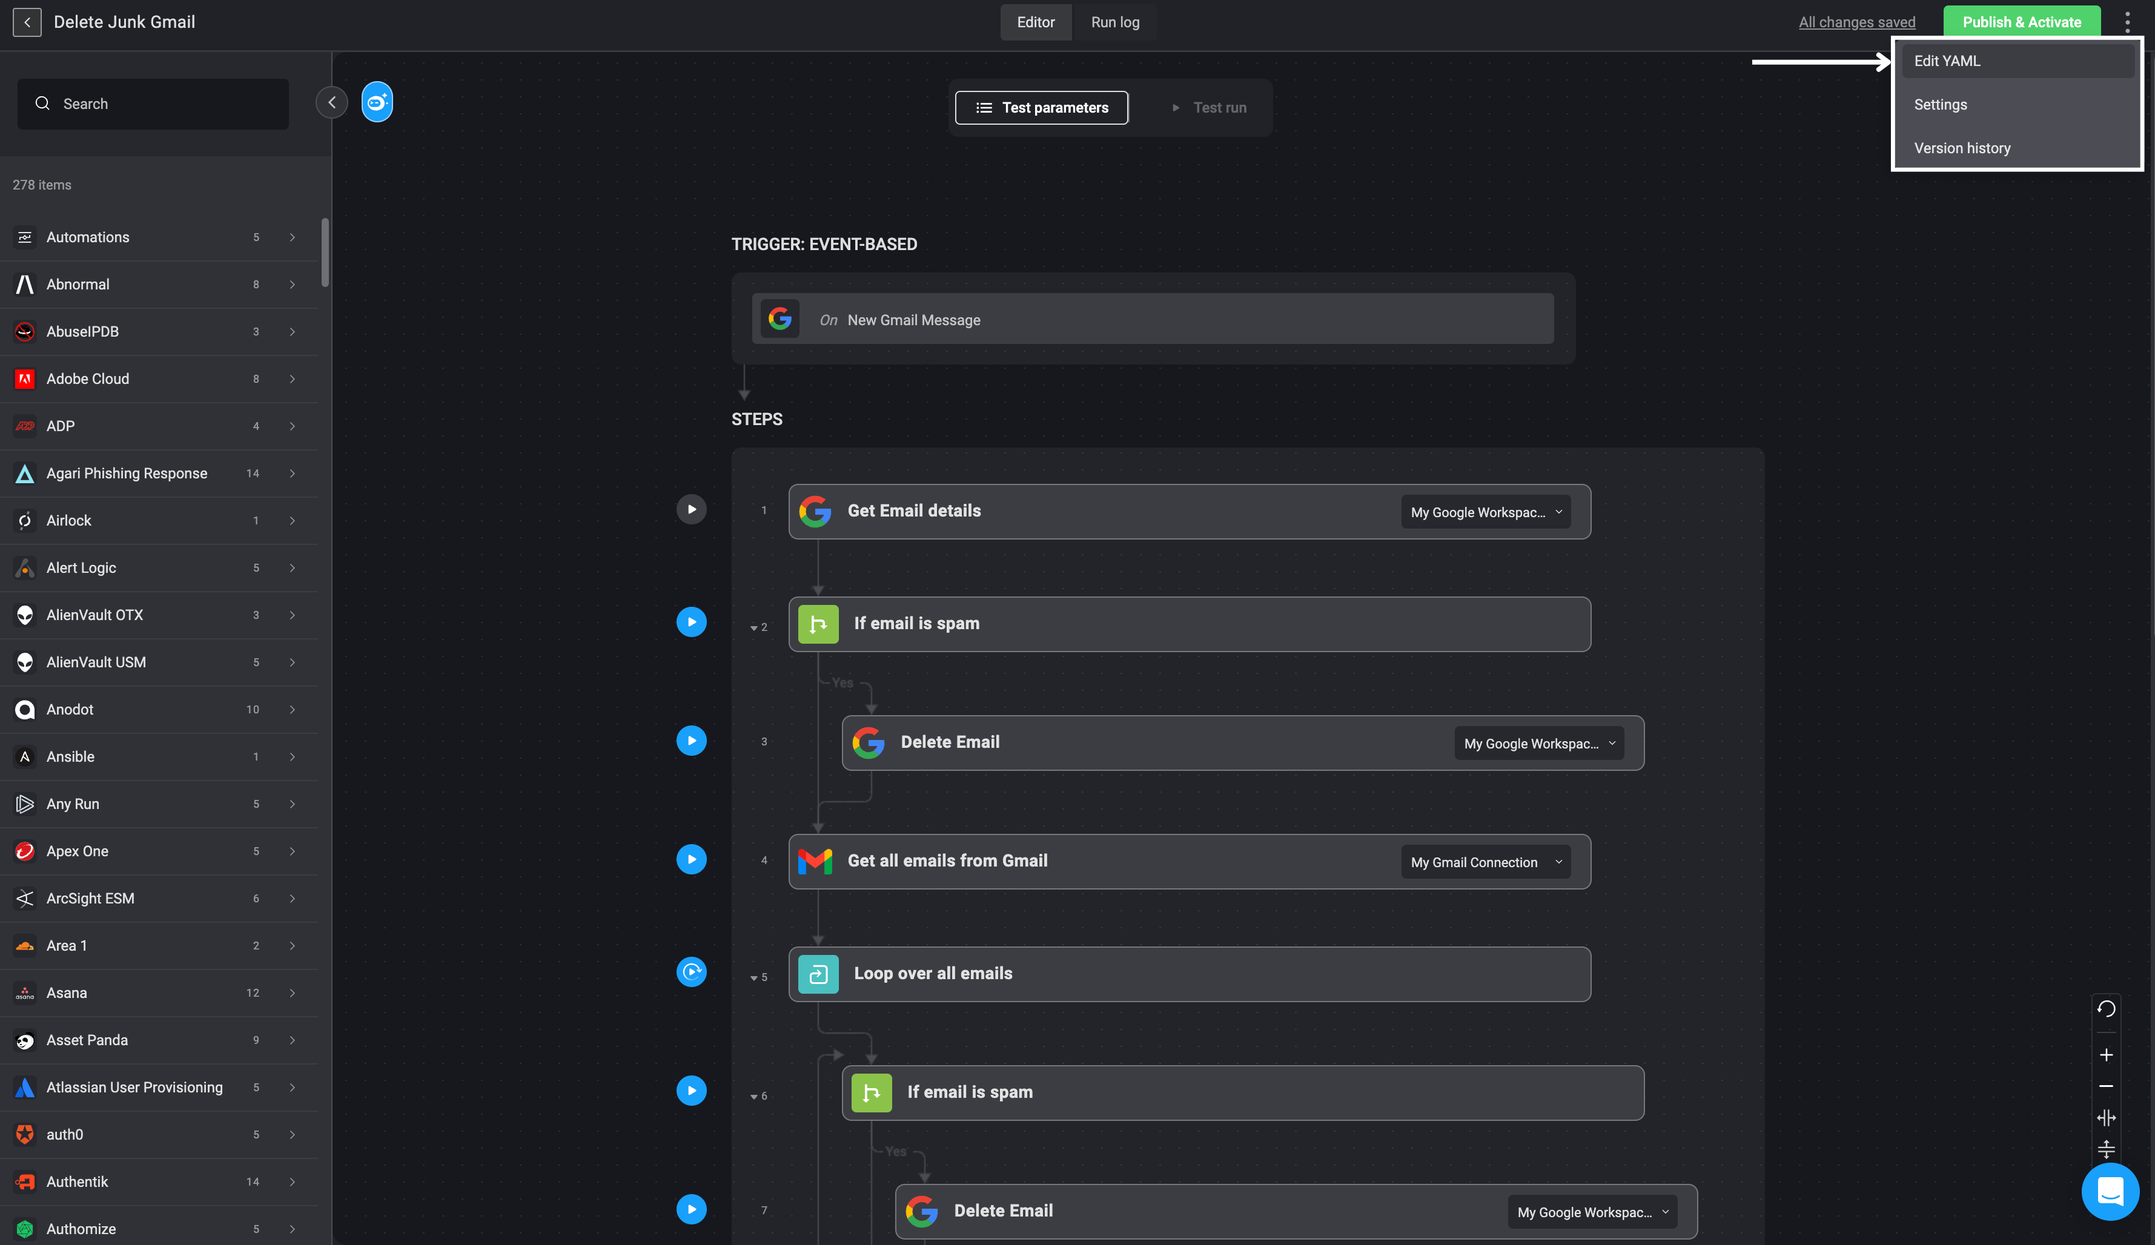
Task: Collapse step 2 If email is spam branch
Action: pyautogui.click(x=753, y=627)
